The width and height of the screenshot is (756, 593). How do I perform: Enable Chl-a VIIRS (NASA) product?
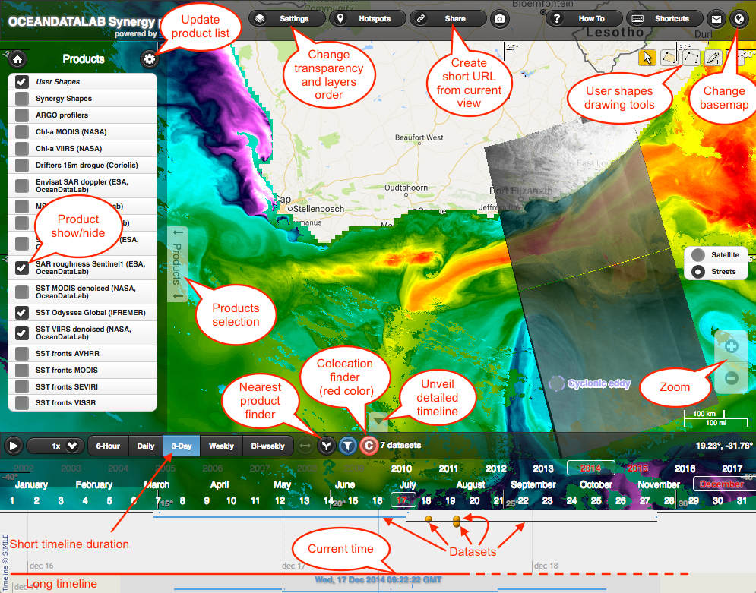pyautogui.click(x=21, y=149)
